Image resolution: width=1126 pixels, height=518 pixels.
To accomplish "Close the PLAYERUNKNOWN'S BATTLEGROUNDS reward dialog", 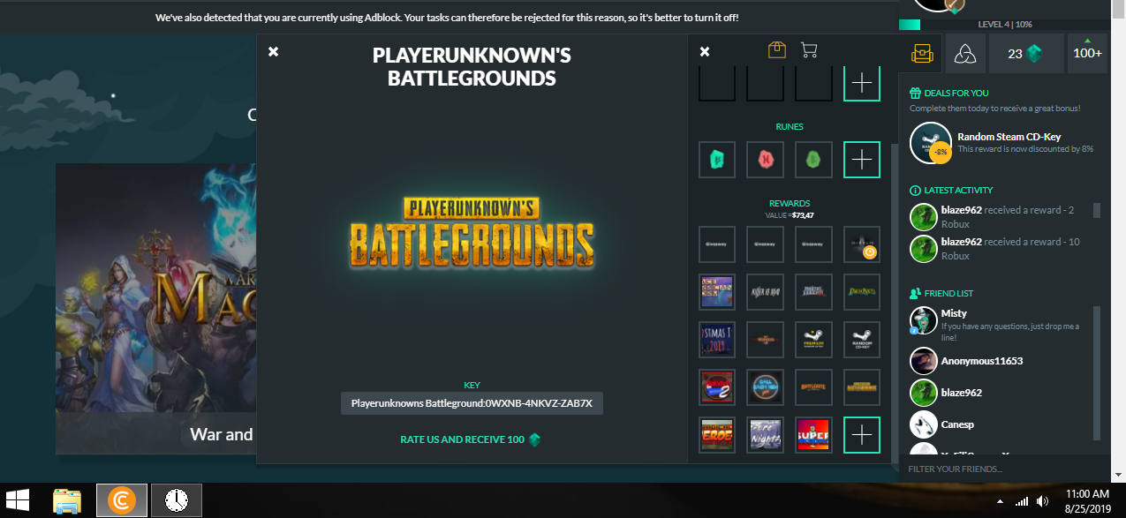I will coord(273,52).
